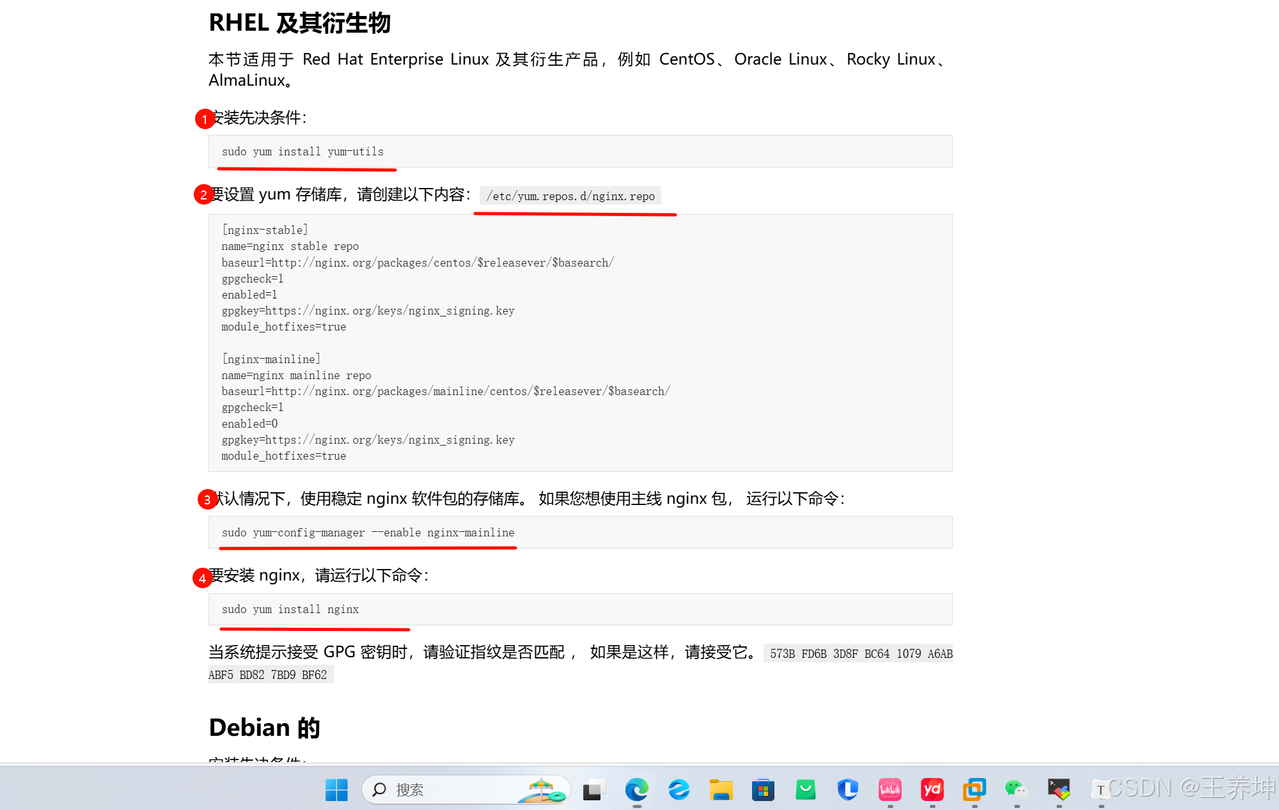
Task: Open File Explorer folder icon
Action: [x=721, y=790]
